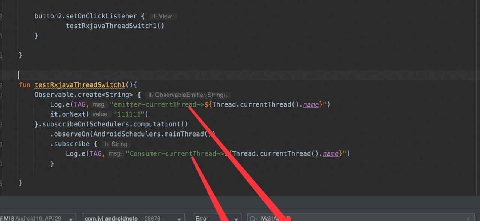Click the underlined name property in emitter log
This screenshot has width=480, height=221.
[x=310, y=104]
